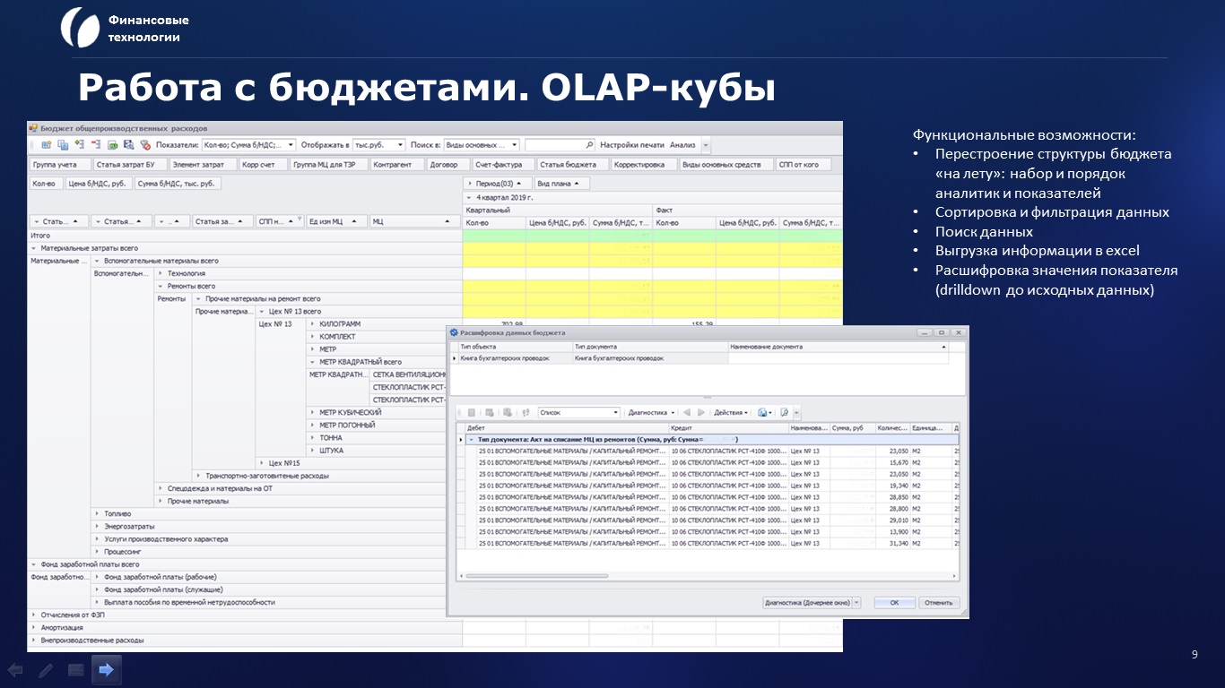1225x688 pixels.
Task: Expand the КИЛОГРАММ row
Action: (x=311, y=323)
